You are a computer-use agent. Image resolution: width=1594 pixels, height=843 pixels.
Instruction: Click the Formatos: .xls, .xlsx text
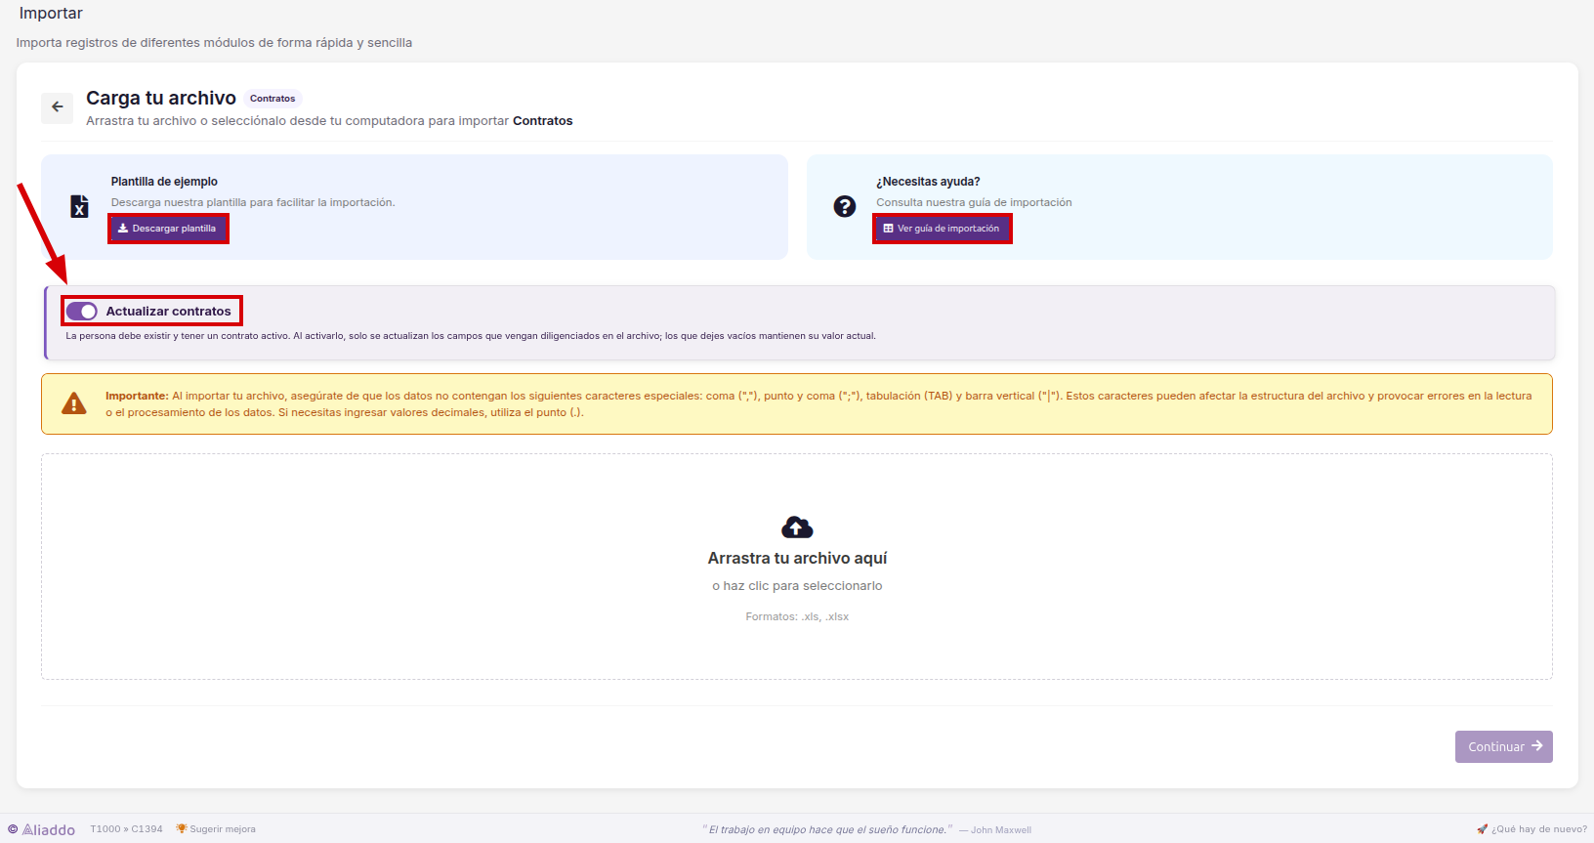(x=797, y=616)
